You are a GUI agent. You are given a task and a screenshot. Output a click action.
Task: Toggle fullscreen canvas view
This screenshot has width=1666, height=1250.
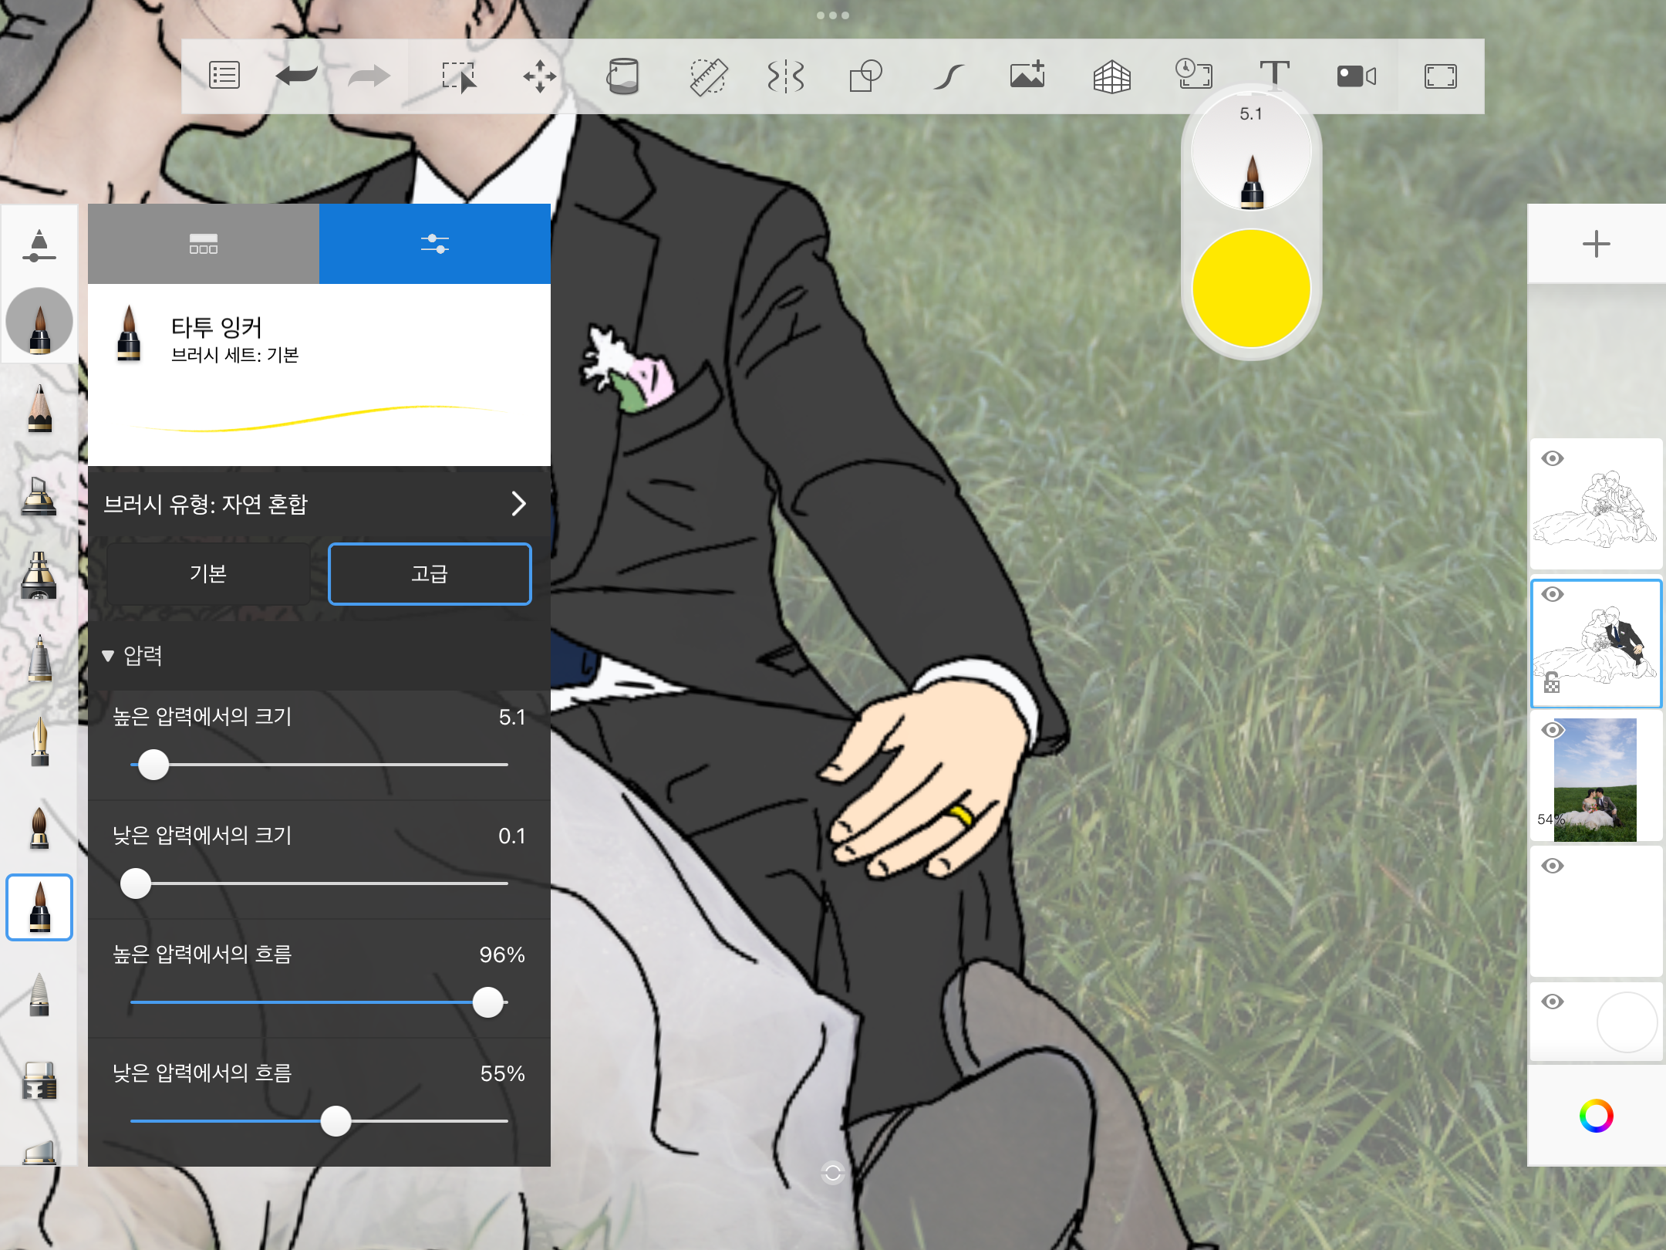(1440, 76)
